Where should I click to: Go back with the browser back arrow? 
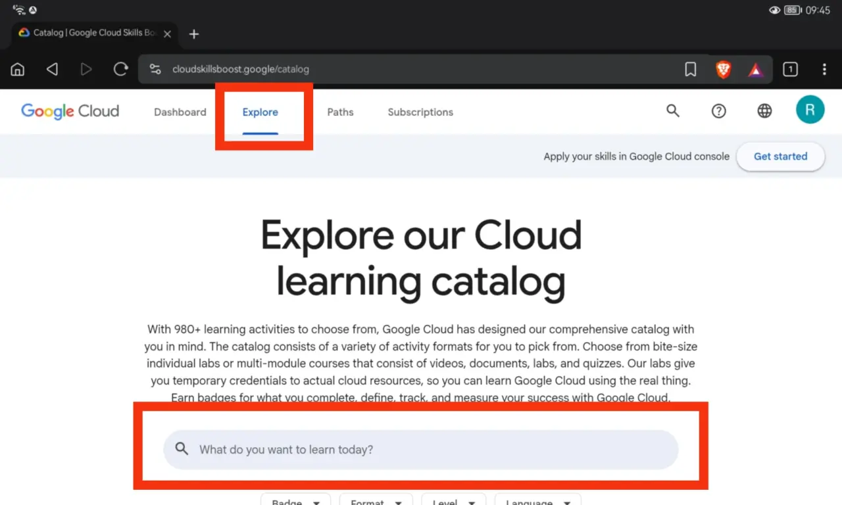coord(52,69)
